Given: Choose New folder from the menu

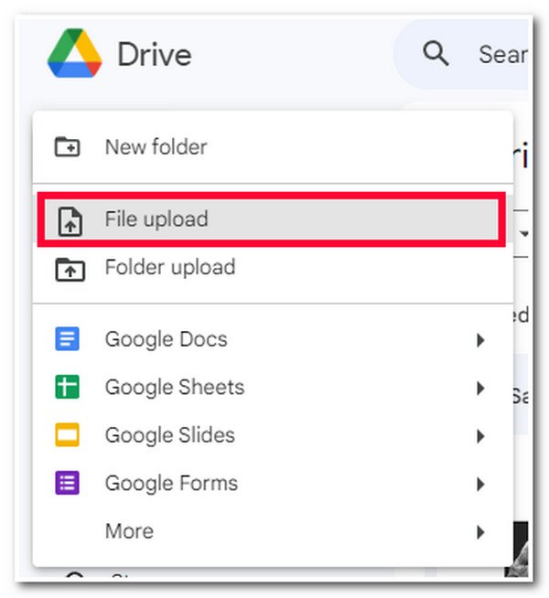Looking at the screenshot, I should [273, 147].
